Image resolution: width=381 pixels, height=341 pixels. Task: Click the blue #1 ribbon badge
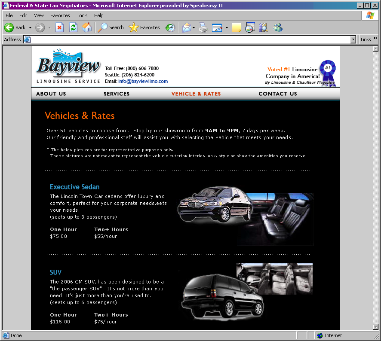(328, 73)
